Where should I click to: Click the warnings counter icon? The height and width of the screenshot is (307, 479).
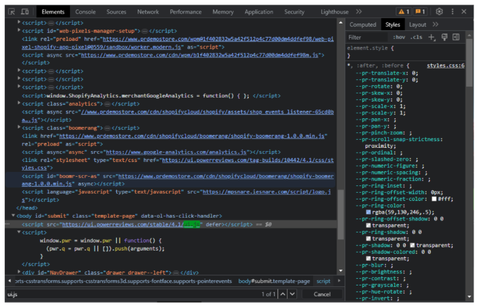click(404, 12)
